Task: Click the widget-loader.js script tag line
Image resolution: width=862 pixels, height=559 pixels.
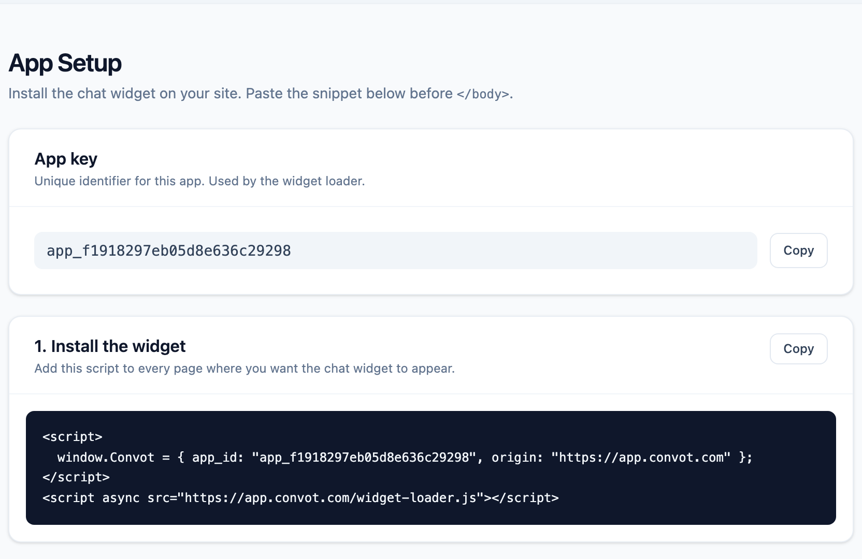Action: click(x=300, y=498)
